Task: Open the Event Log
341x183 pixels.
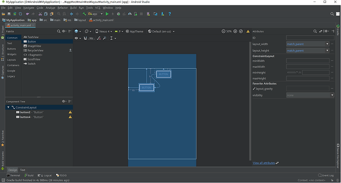Action: click(x=326, y=175)
